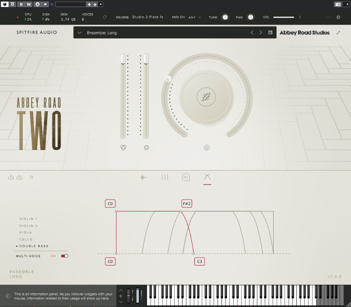Click the refresh icon next to VOICES
Viewport: 351px width, 307px height.
[105, 17]
